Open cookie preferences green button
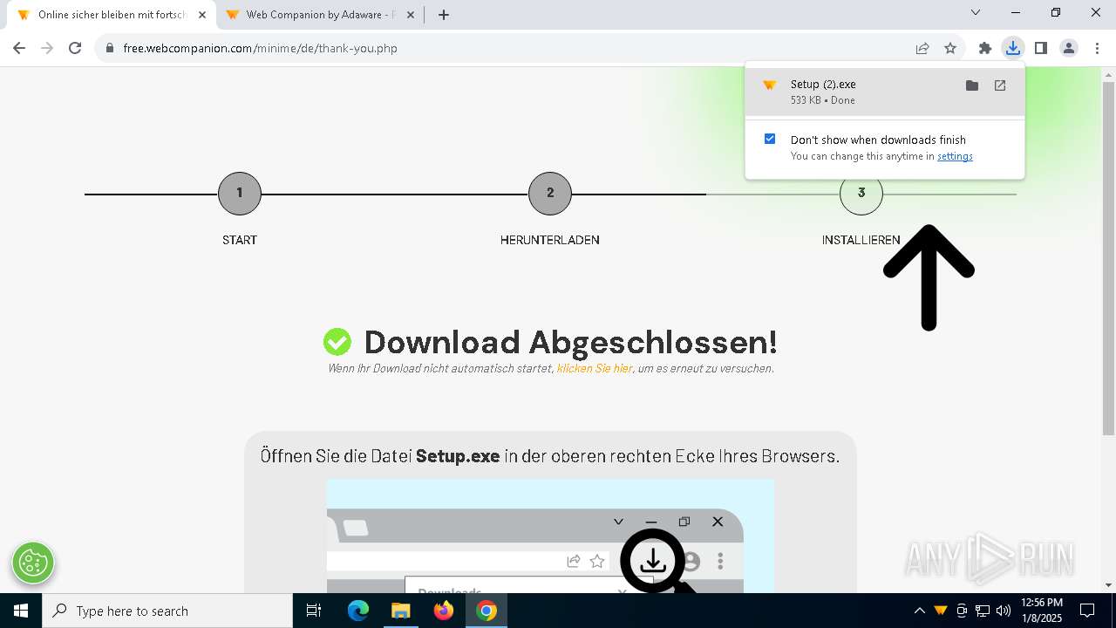The image size is (1116, 628). pyautogui.click(x=33, y=563)
